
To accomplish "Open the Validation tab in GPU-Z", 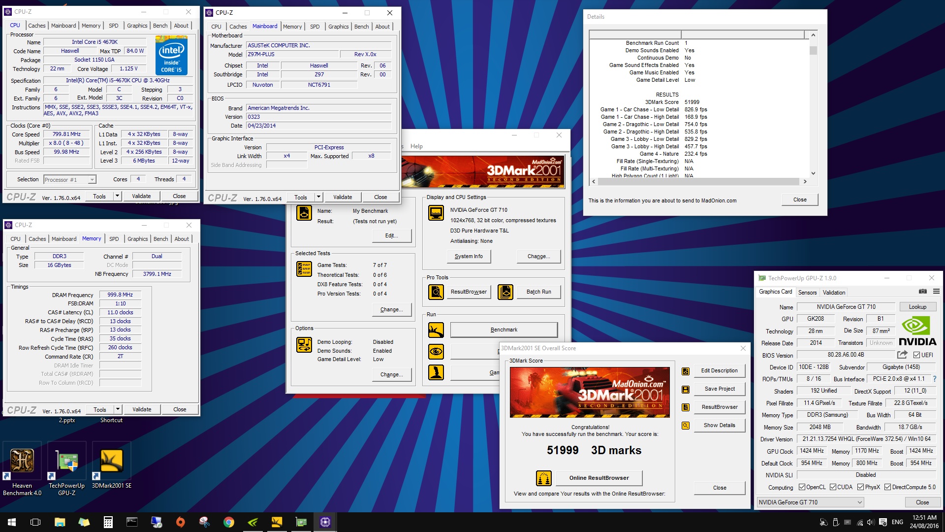I will (x=834, y=293).
